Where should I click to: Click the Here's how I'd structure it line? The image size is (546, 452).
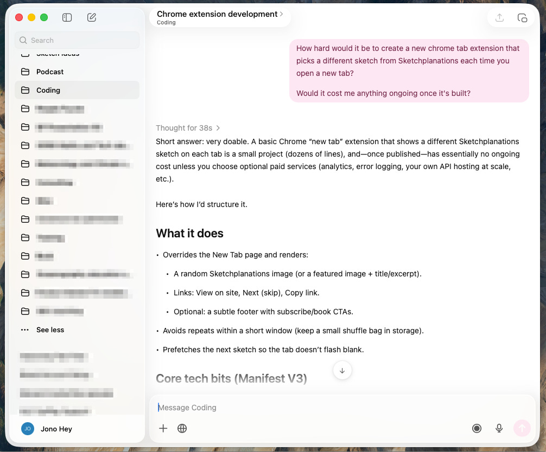(x=201, y=204)
